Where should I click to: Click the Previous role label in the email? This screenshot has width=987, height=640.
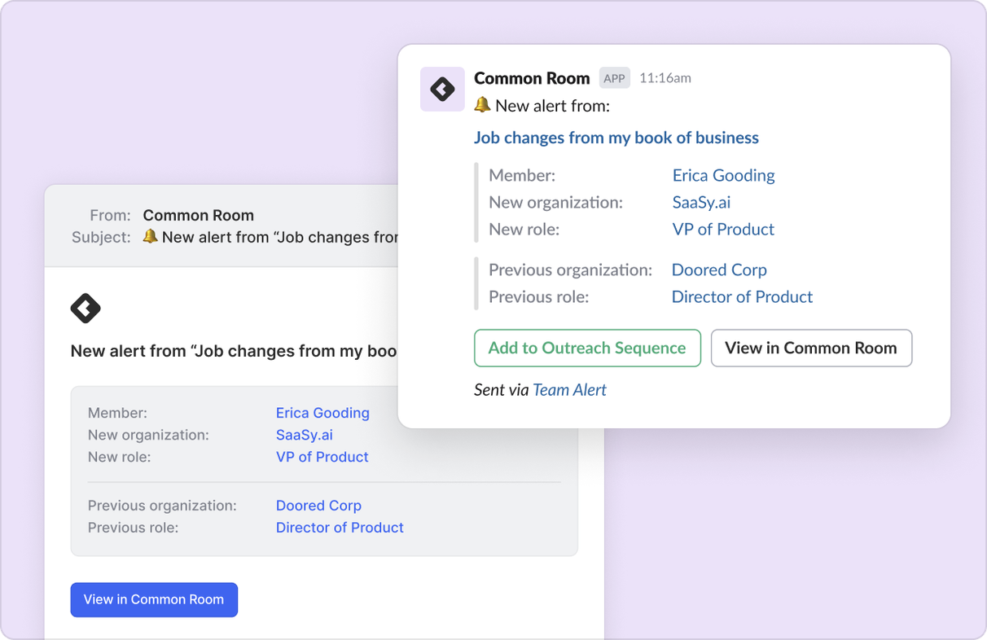[x=133, y=528]
